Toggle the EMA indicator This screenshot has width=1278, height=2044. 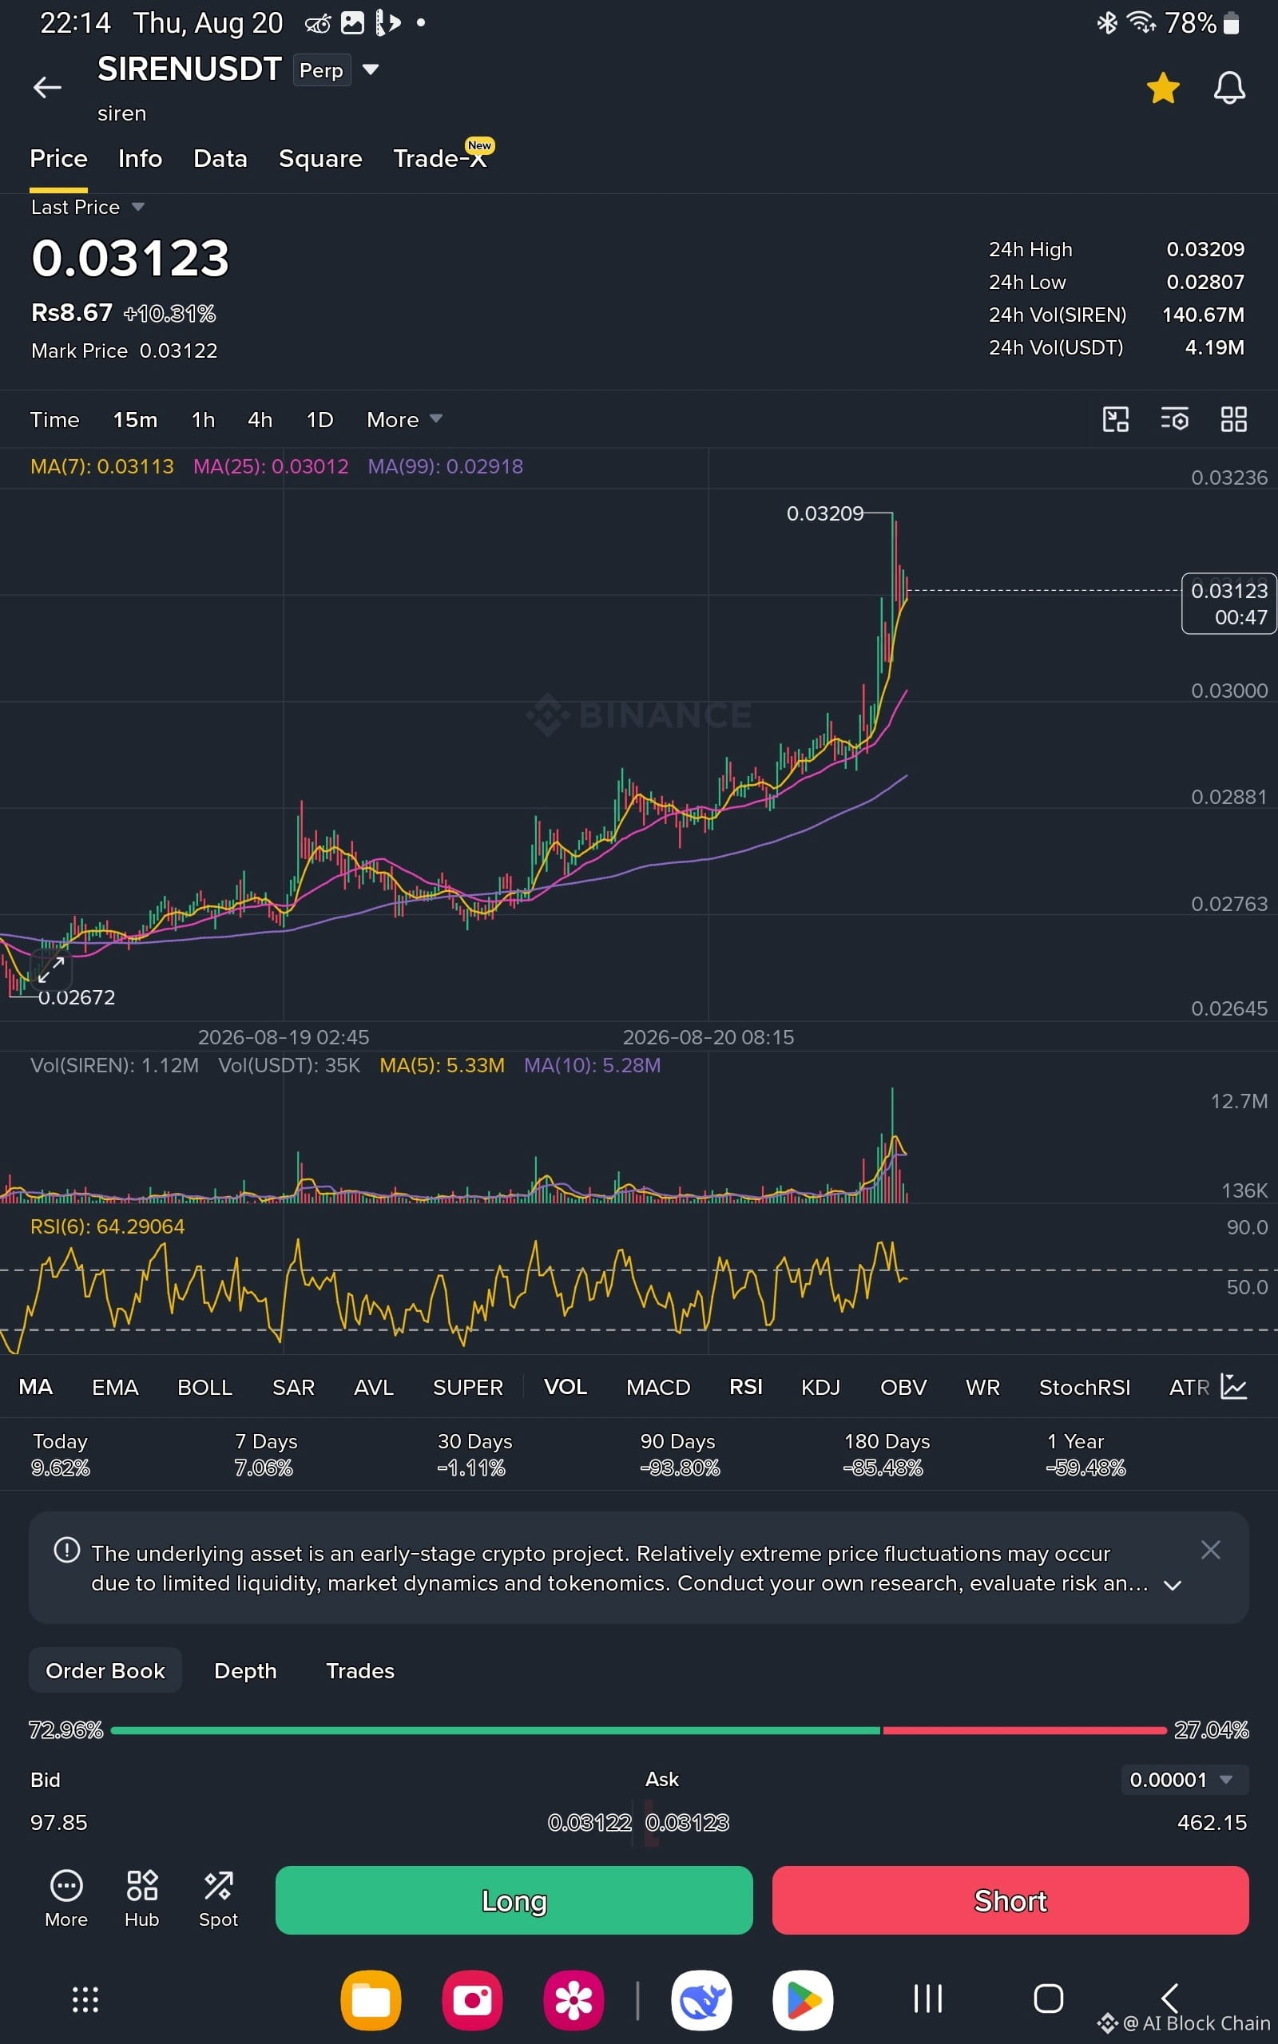coord(115,1387)
